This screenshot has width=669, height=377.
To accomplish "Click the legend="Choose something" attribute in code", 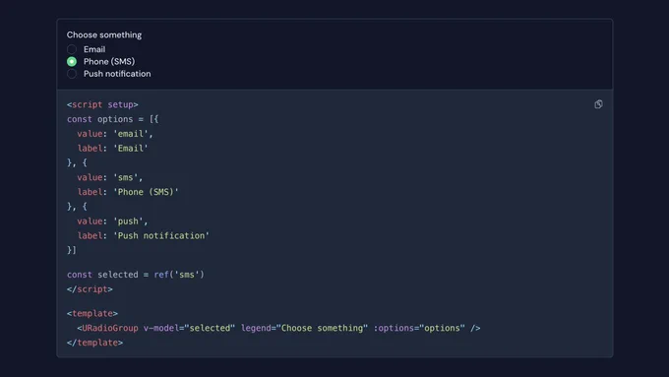I will click(304, 328).
